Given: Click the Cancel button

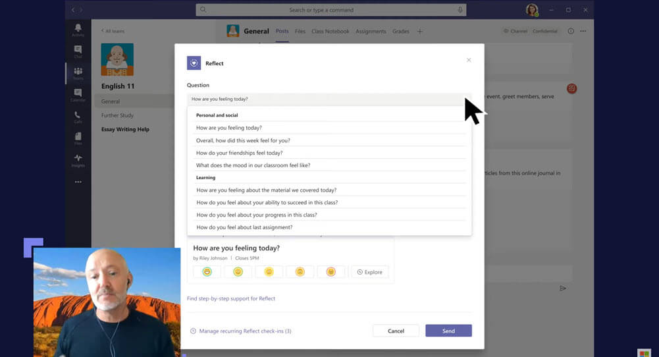Looking at the screenshot, I should pyautogui.click(x=396, y=331).
